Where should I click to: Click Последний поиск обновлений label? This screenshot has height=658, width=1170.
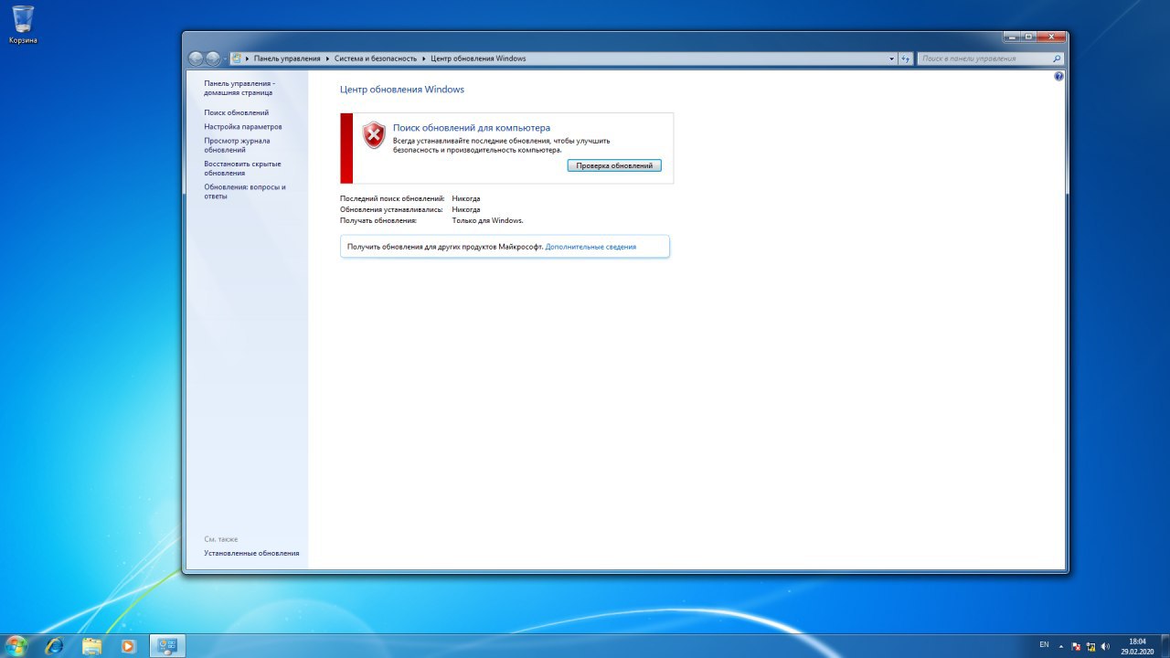pos(392,198)
